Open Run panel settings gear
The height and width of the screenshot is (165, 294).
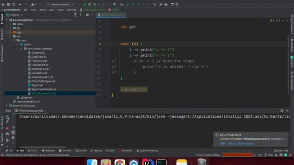point(282,111)
